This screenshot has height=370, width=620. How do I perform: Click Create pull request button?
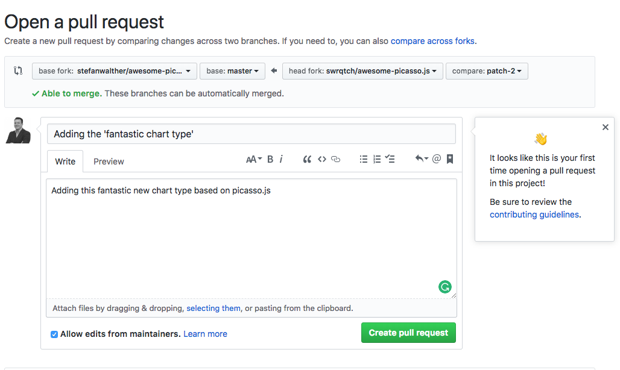click(x=408, y=333)
